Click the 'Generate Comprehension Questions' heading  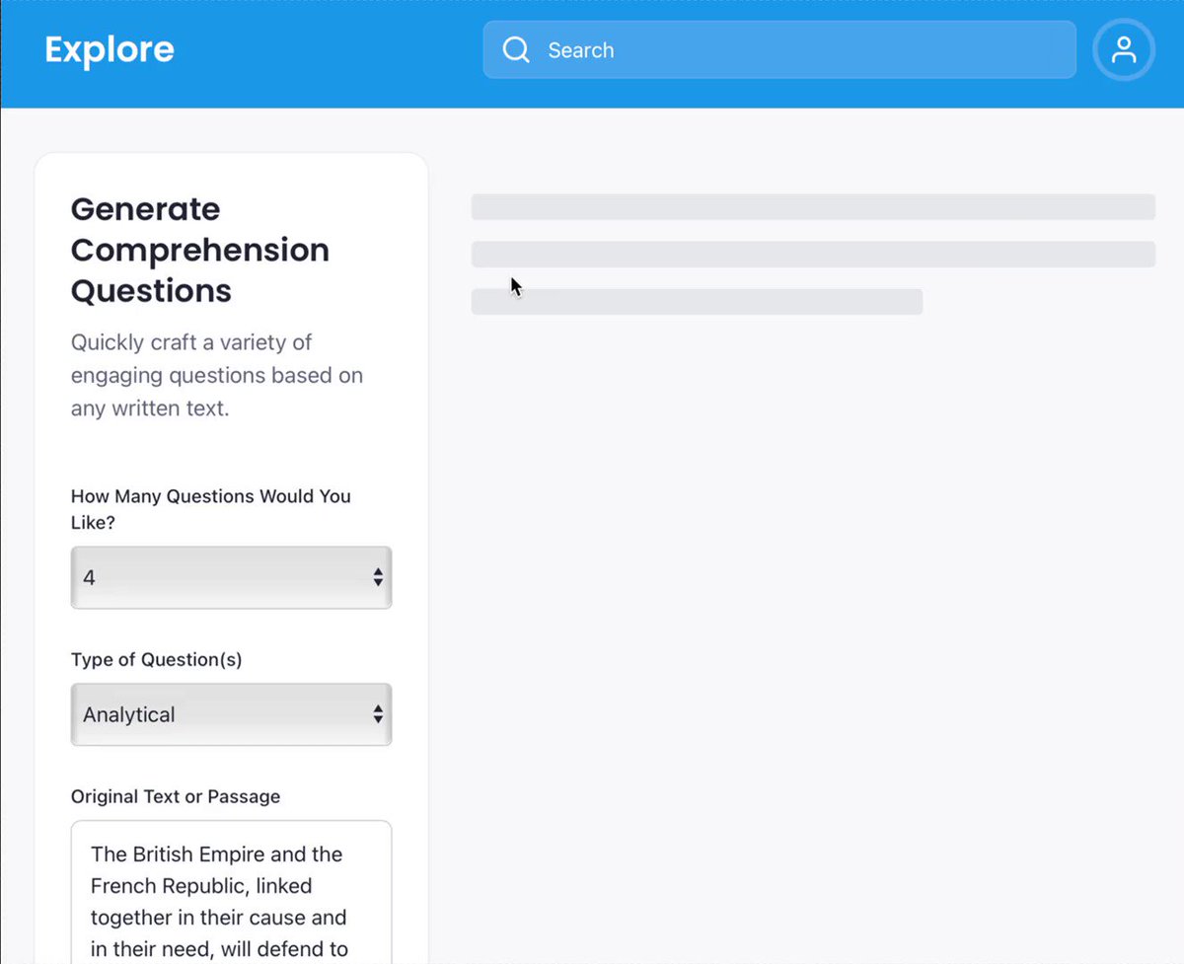click(200, 250)
